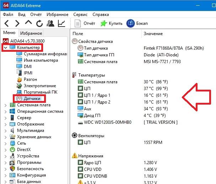
Task: Select the CPU VDDNB voltage row
Action: tap(117, 176)
